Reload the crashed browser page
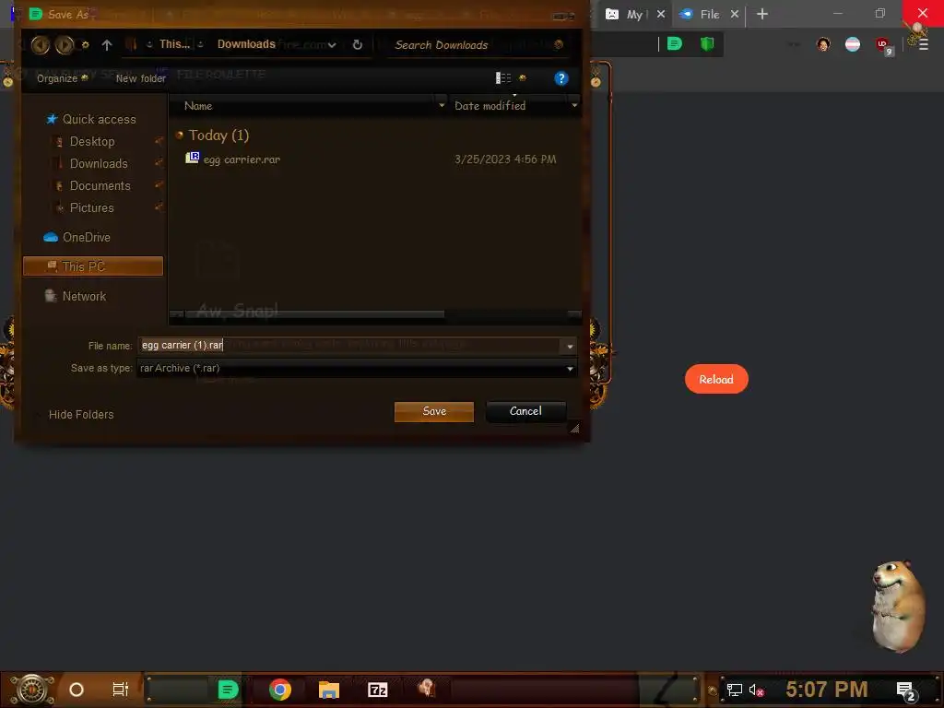This screenshot has width=944, height=708. [x=716, y=379]
